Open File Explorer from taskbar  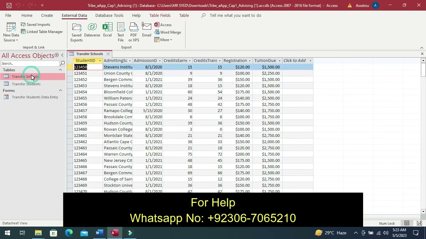(38, 233)
